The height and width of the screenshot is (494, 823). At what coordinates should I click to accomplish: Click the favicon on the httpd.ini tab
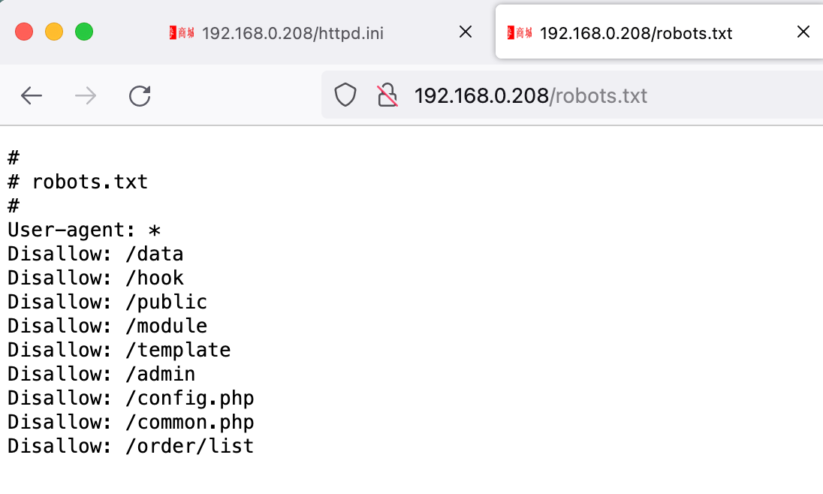pos(182,32)
